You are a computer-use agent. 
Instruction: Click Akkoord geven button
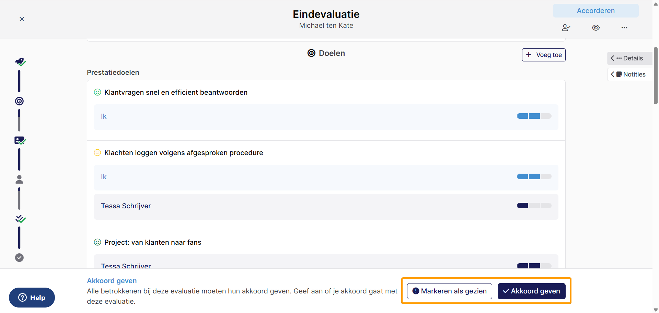[531, 291]
